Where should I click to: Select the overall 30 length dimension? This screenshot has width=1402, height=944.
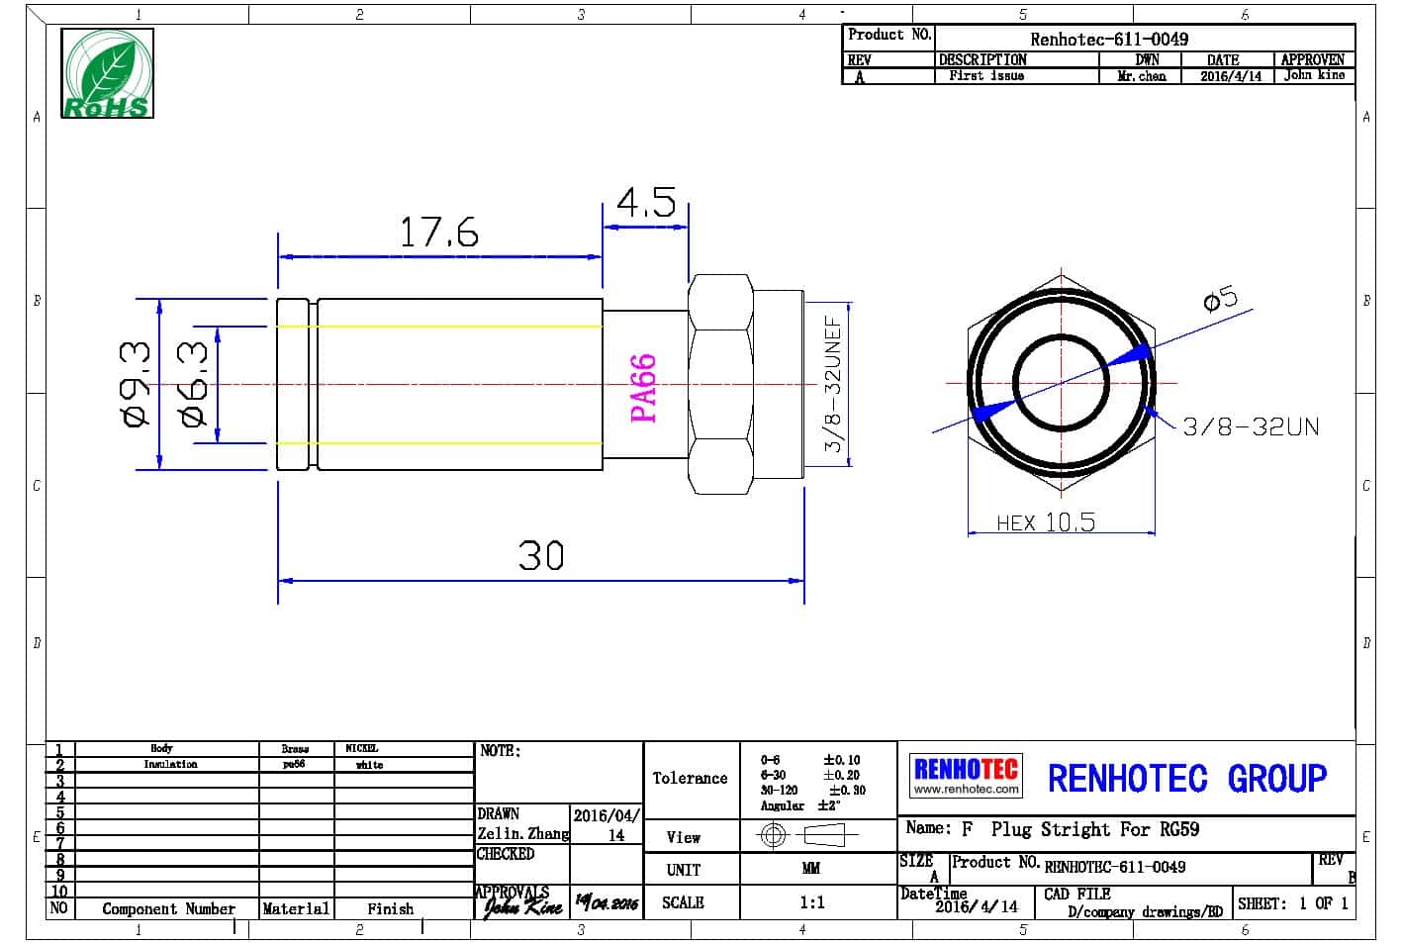coord(540,556)
